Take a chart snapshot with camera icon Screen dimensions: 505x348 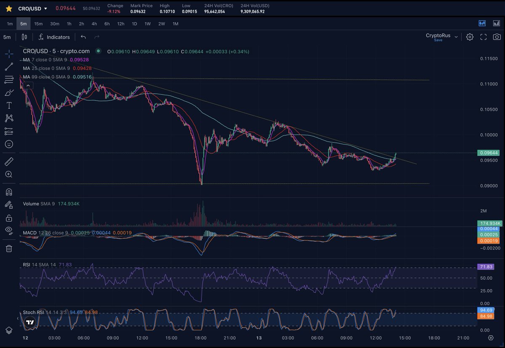click(x=497, y=37)
